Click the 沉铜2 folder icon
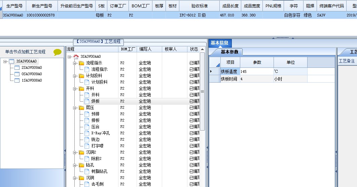This screenshot has width=357, height=187. tap(81, 152)
